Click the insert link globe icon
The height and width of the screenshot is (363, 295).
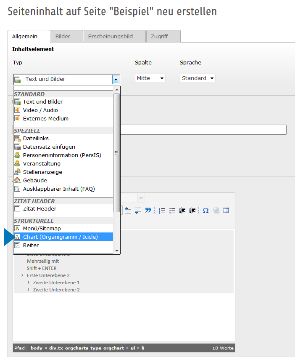pos(216,211)
